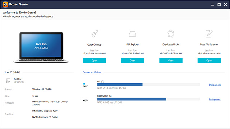
Task: Click the Dell PC icon under Your PC
Action: (x=8, y=81)
